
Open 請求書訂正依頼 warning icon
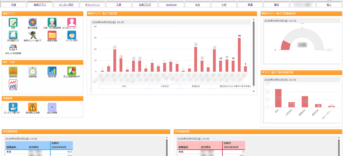coord(33,107)
